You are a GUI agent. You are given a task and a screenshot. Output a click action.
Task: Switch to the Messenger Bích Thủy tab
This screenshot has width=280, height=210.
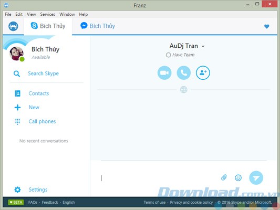98,26
